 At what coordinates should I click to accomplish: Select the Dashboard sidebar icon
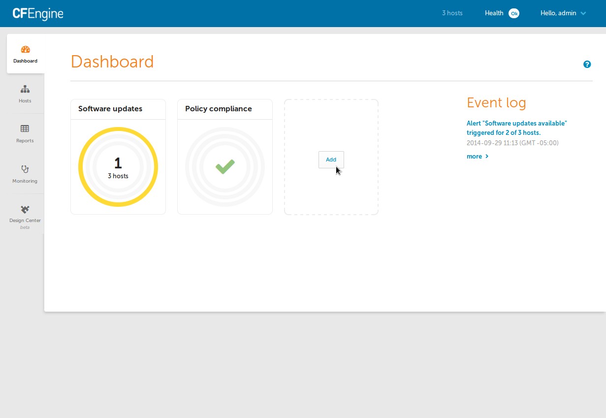25,54
